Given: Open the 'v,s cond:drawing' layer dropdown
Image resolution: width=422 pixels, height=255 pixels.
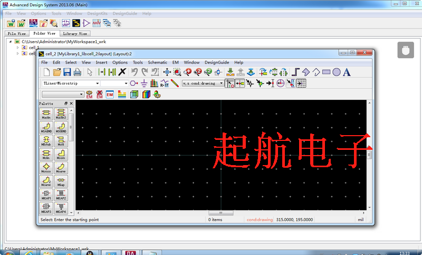Looking at the screenshot, I should (203, 84).
